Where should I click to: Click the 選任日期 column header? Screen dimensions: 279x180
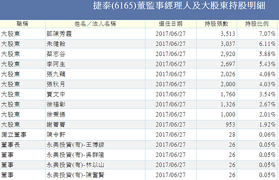pyautogui.click(x=171, y=24)
